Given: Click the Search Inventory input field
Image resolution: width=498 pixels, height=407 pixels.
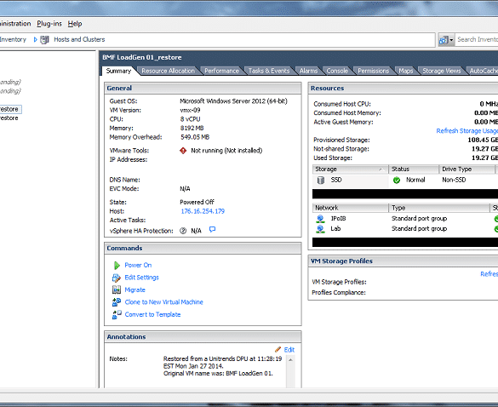Looking at the screenshot, I should coord(477,40).
